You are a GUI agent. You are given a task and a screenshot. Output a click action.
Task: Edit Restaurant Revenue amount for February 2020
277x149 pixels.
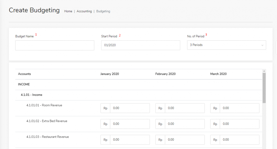pyautogui.click(x=184, y=140)
